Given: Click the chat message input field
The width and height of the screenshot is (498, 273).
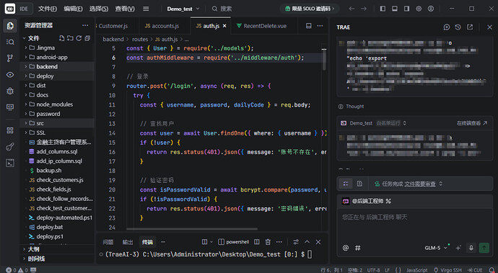Looking at the screenshot, I should pos(415,225).
